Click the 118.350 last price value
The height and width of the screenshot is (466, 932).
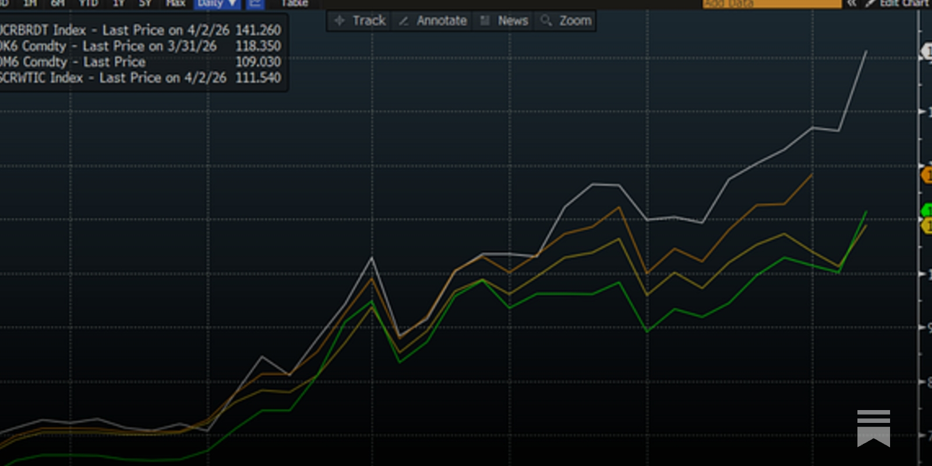coord(258,46)
